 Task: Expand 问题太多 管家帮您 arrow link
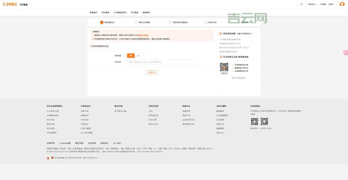coord(245,33)
